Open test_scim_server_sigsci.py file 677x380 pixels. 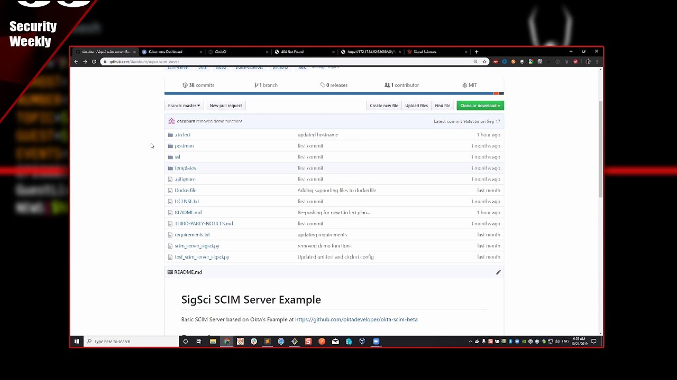pos(202,256)
